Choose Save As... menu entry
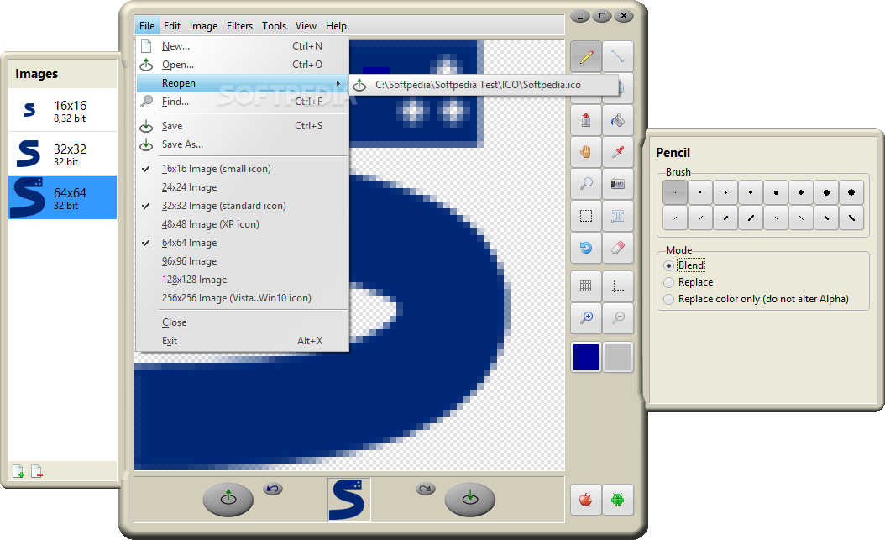 pyautogui.click(x=242, y=144)
